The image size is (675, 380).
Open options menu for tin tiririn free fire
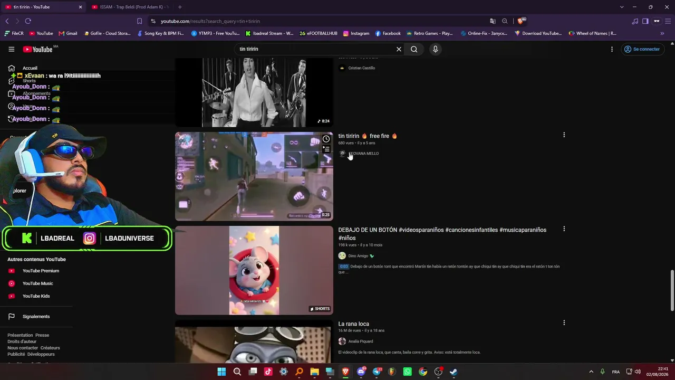point(564,135)
